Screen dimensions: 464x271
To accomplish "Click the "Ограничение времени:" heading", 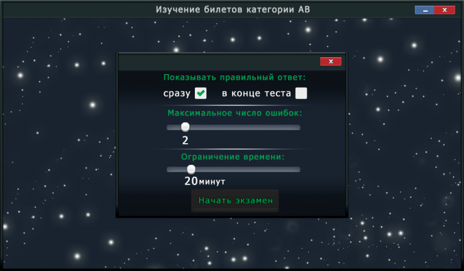I will click(x=233, y=157).
